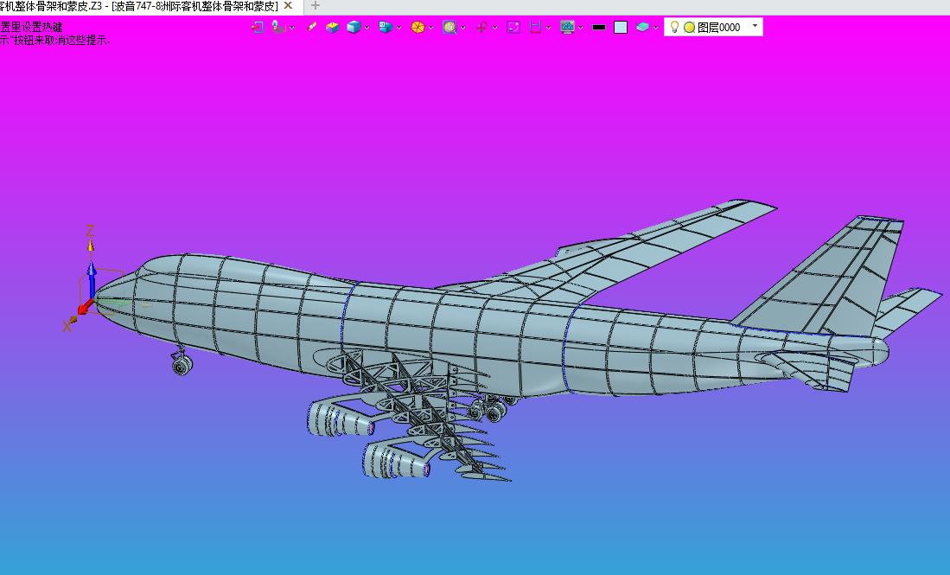The image size is (950, 575).
Task: Click the nose landing gear wheel
Action: tap(182, 365)
